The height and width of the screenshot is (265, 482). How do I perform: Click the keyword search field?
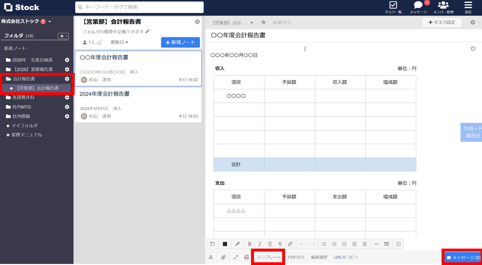click(x=139, y=7)
